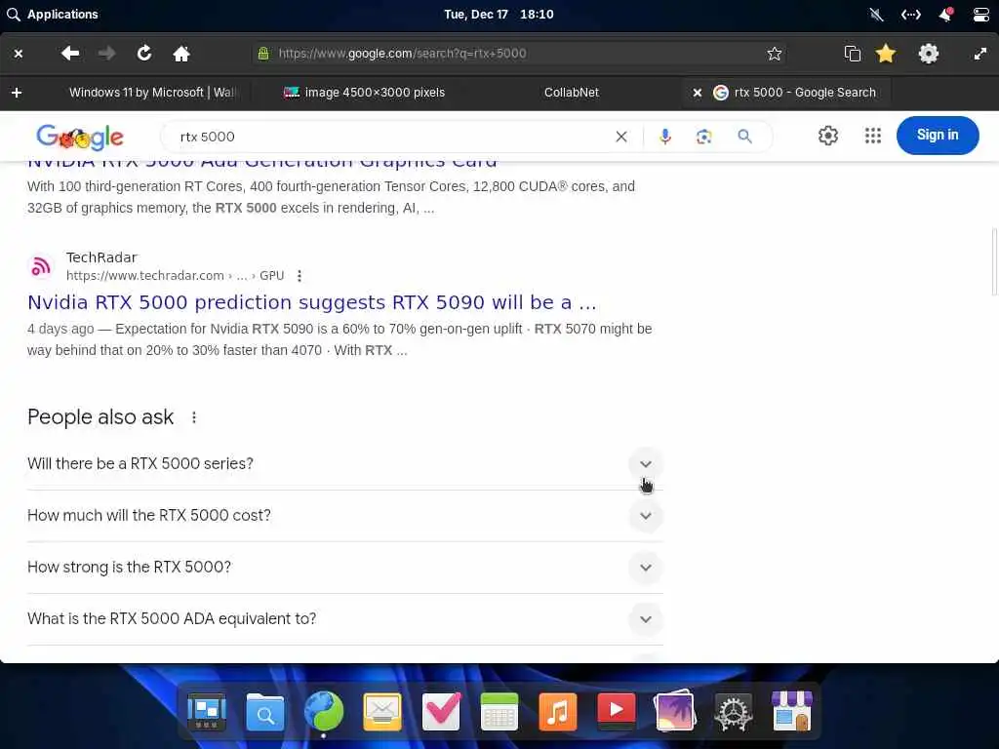Click the page vertical scrollbar
999x749 pixels.
[994, 261]
